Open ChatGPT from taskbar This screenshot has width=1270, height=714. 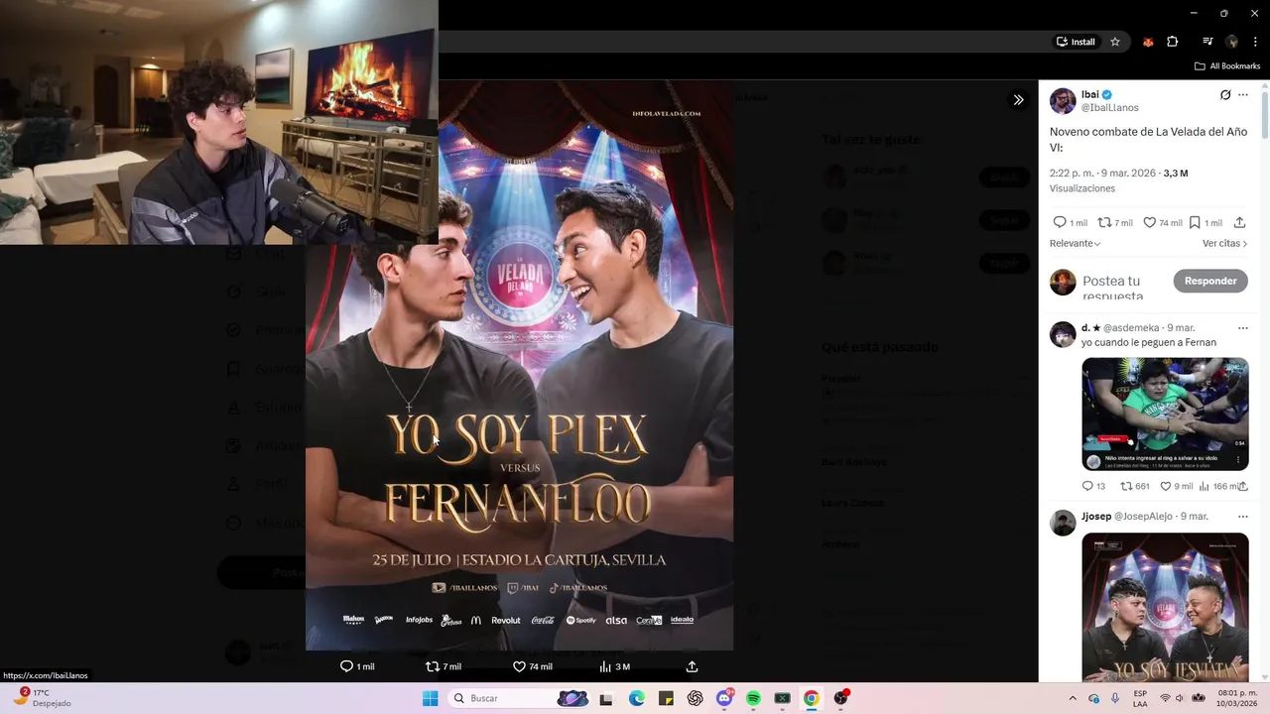696,698
